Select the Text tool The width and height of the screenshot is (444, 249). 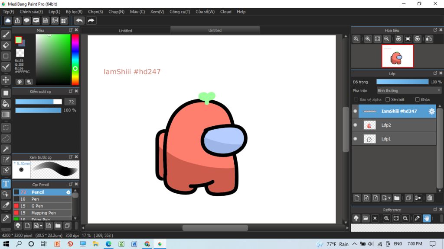(6, 184)
